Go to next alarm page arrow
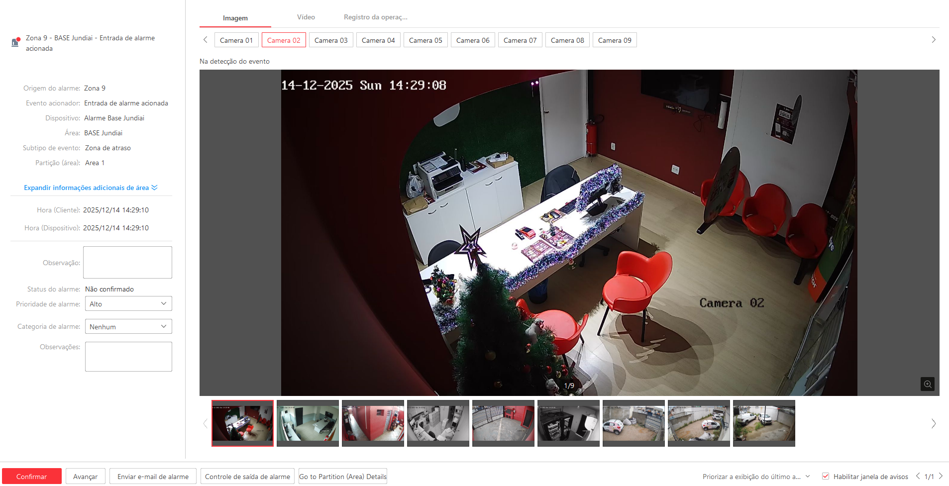The width and height of the screenshot is (949, 486). pos(941,476)
